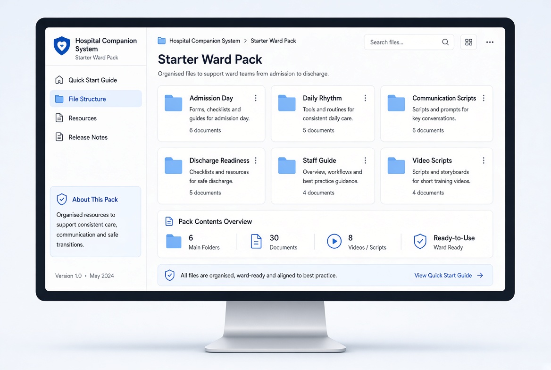
Task: Click "6 documents" under Admission Day
Action: [x=205, y=130]
